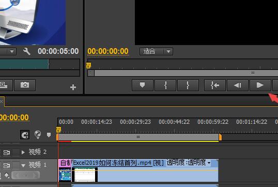
Task: Open the 适合 zoom level dropdown
Action: pyautogui.click(x=156, y=52)
